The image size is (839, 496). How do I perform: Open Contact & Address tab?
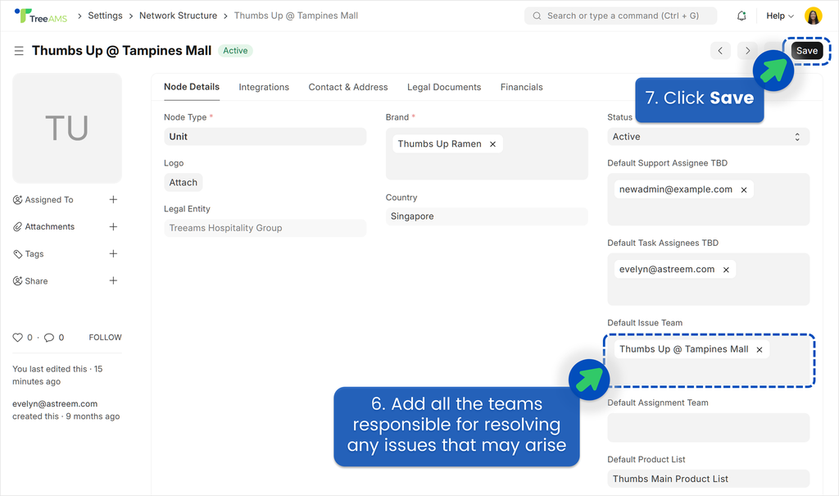click(x=347, y=87)
